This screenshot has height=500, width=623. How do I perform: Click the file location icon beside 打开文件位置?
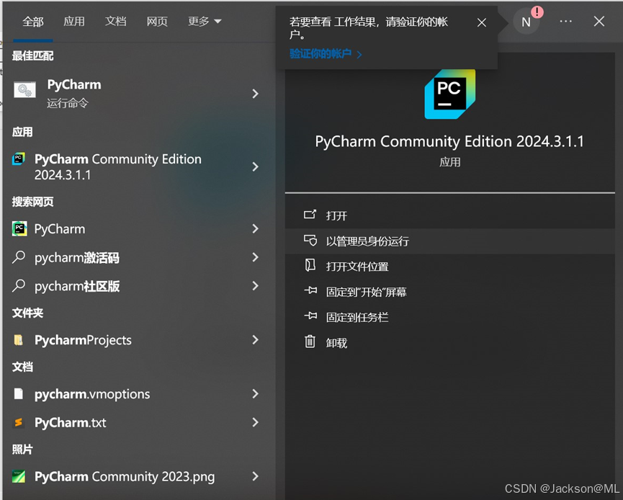coord(310,266)
